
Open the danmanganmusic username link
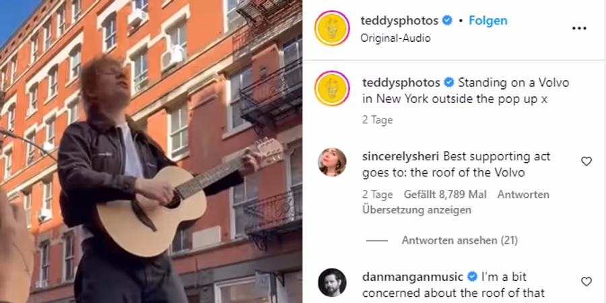point(412,277)
